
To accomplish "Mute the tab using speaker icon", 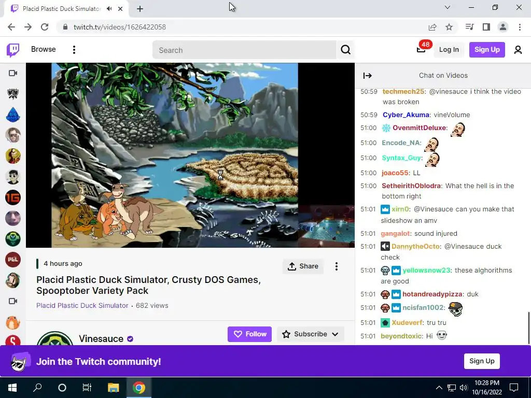I will [109, 9].
